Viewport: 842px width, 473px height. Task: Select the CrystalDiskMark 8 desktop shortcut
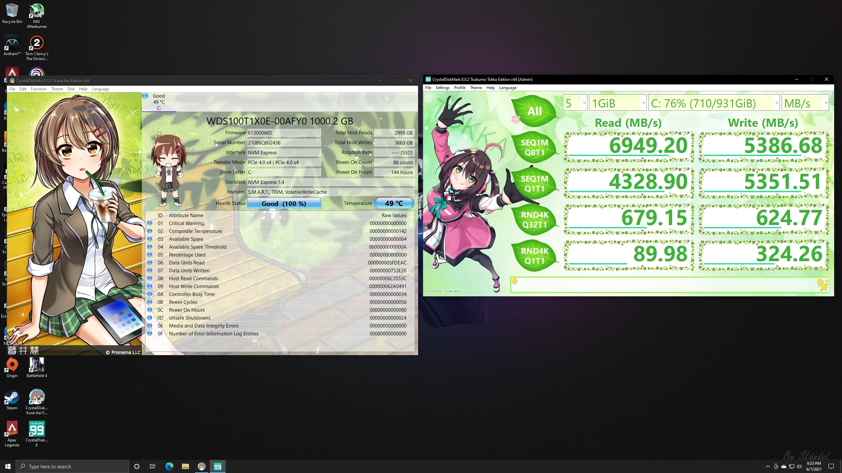point(37,434)
